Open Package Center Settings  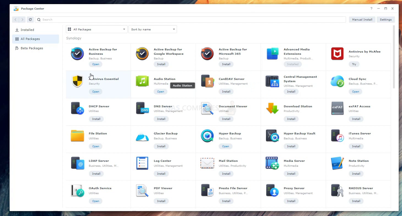(x=386, y=19)
